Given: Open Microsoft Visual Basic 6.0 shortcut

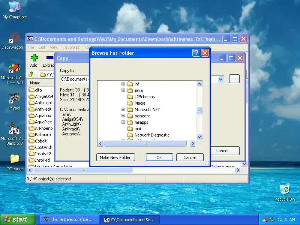Looking at the screenshot, I should 13,134.
